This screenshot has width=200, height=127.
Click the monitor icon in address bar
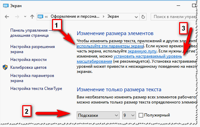pyautogui.click(x=40, y=17)
